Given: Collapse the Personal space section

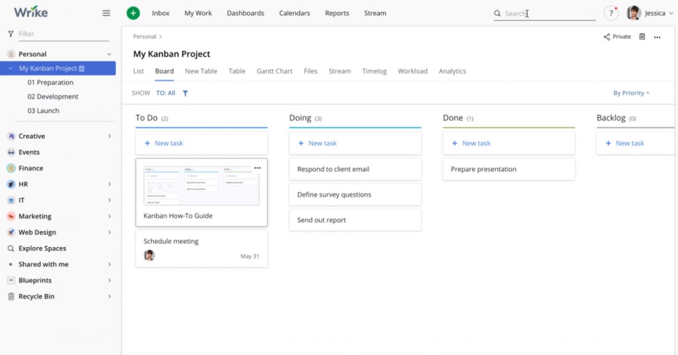Looking at the screenshot, I should [x=109, y=54].
